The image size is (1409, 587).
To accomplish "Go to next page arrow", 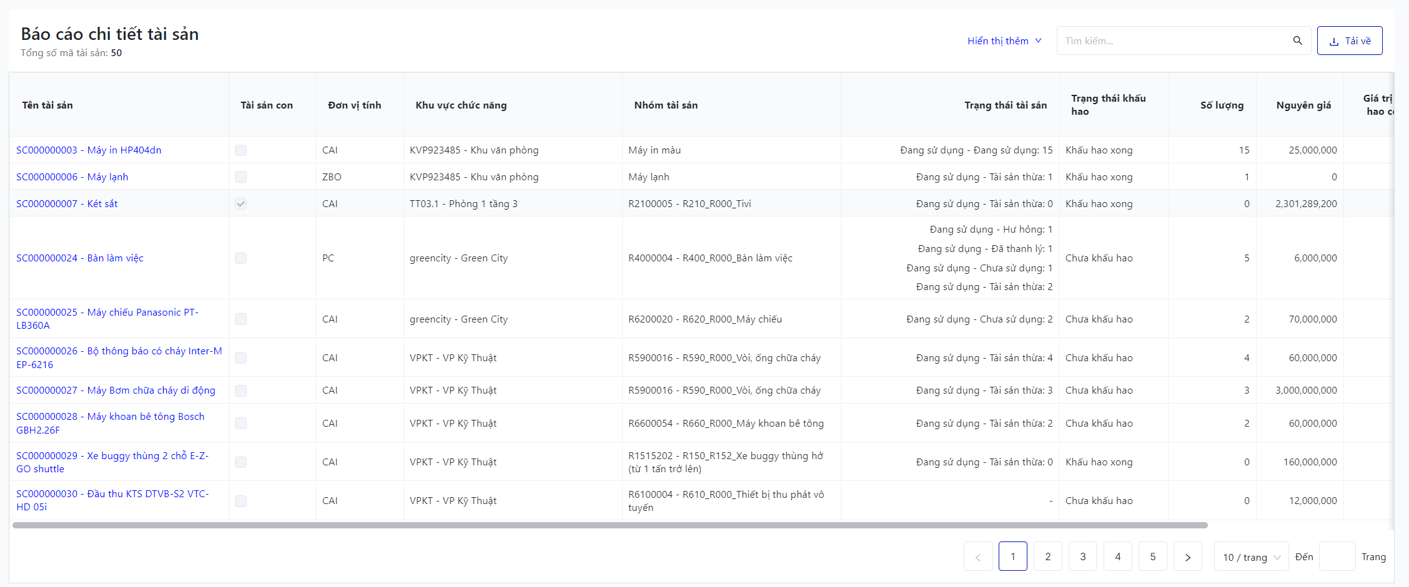I will tap(1187, 556).
